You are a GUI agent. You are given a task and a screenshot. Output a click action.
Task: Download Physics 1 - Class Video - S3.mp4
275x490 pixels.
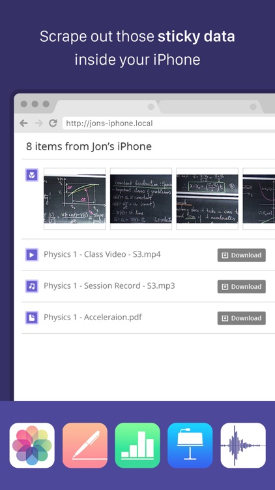pyautogui.click(x=242, y=255)
